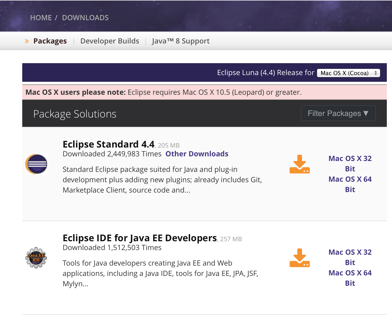Image resolution: width=392 pixels, height=322 pixels.
Task: Click the Java EE IDE gear icon
Action: tap(36, 258)
